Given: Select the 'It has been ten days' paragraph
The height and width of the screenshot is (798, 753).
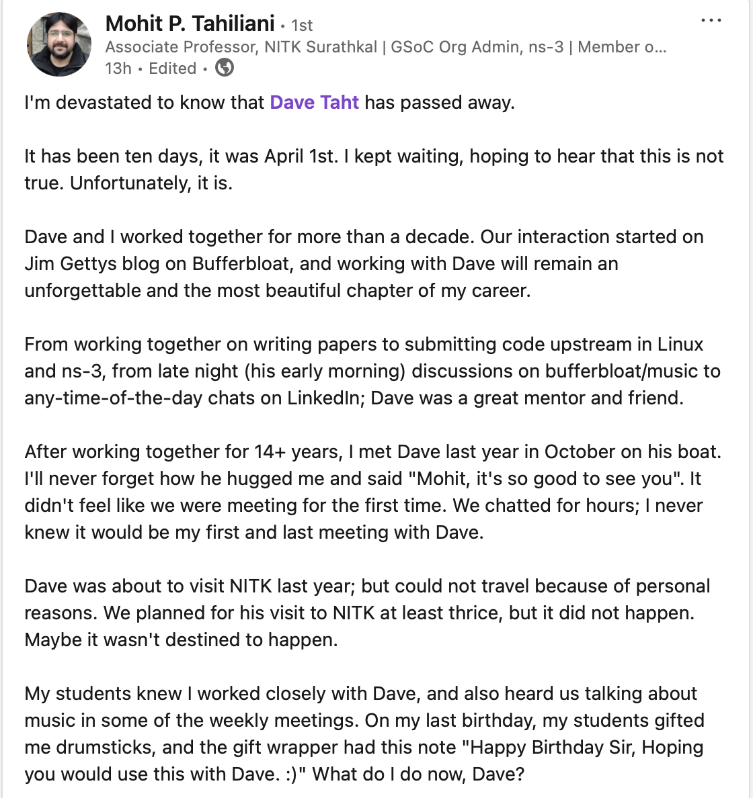Looking at the screenshot, I should pyautogui.click(x=374, y=169).
